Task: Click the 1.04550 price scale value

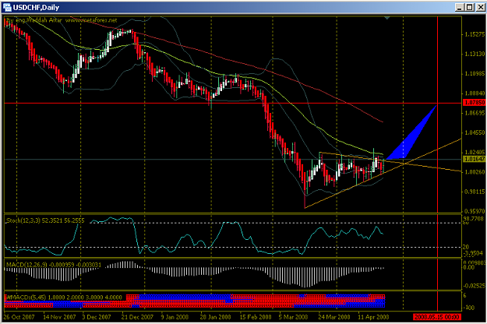Action: pyautogui.click(x=475, y=133)
